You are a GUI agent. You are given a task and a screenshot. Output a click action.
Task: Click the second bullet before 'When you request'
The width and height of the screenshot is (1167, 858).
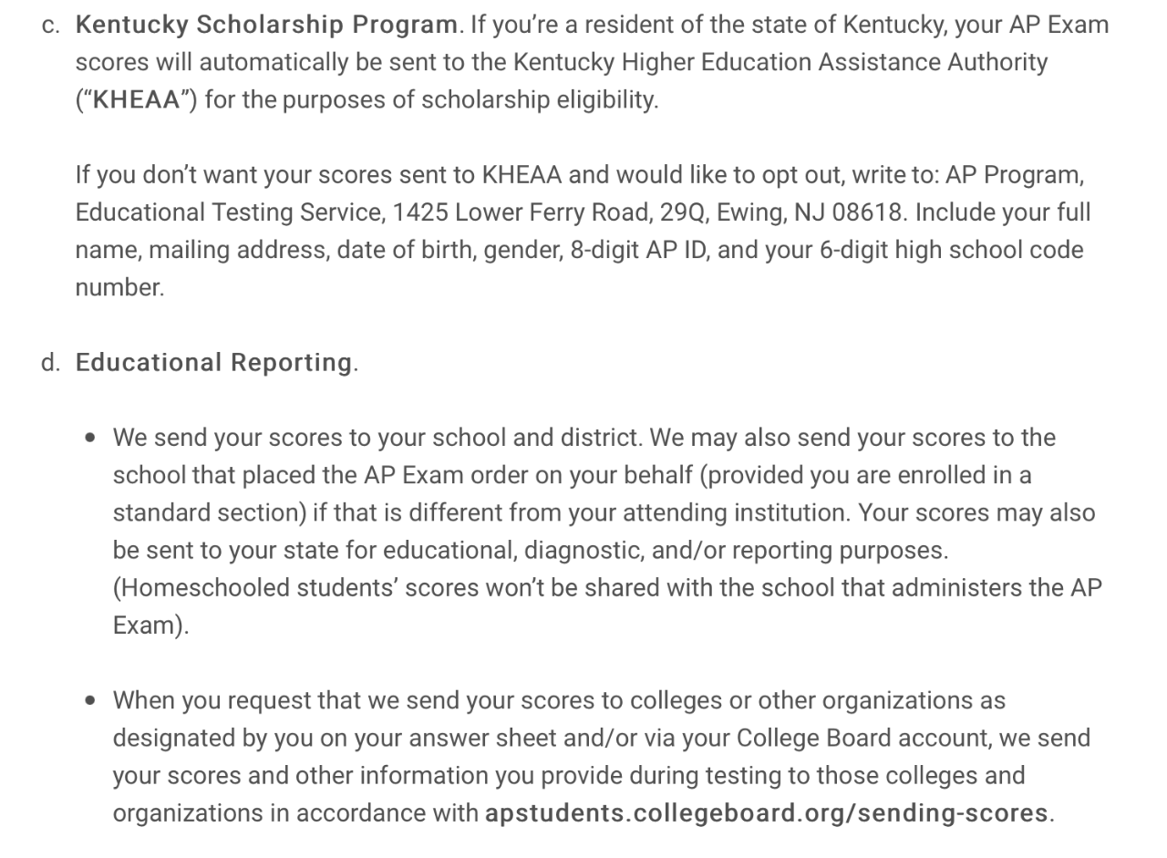coord(89,701)
